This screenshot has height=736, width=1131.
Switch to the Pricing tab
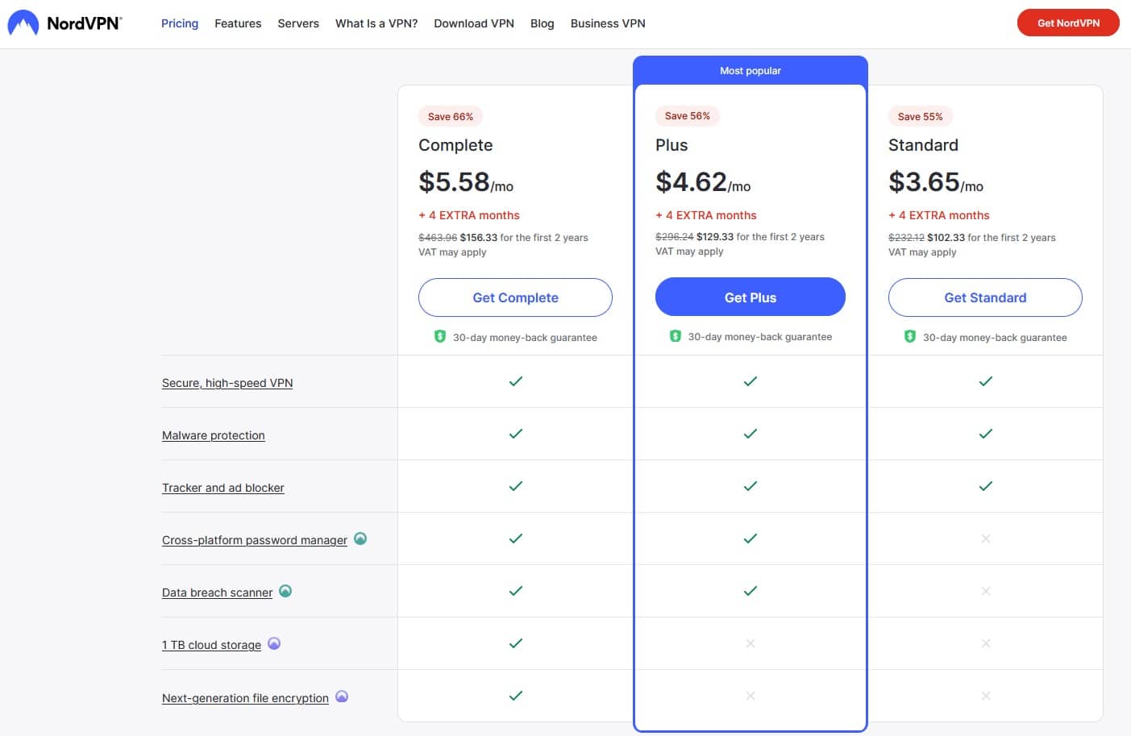pyautogui.click(x=179, y=23)
